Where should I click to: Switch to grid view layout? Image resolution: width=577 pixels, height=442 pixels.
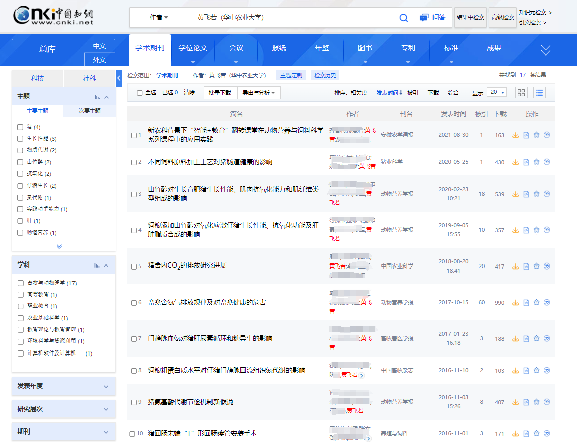(x=521, y=93)
